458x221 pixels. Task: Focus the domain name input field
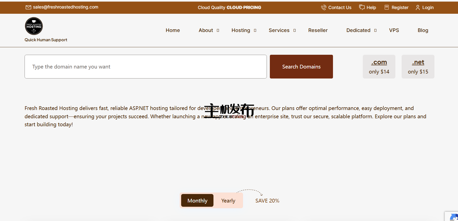(x=145, y=67)
